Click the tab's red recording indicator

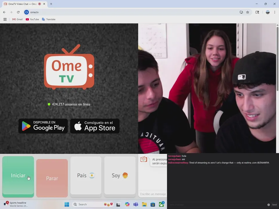(40, 4)
